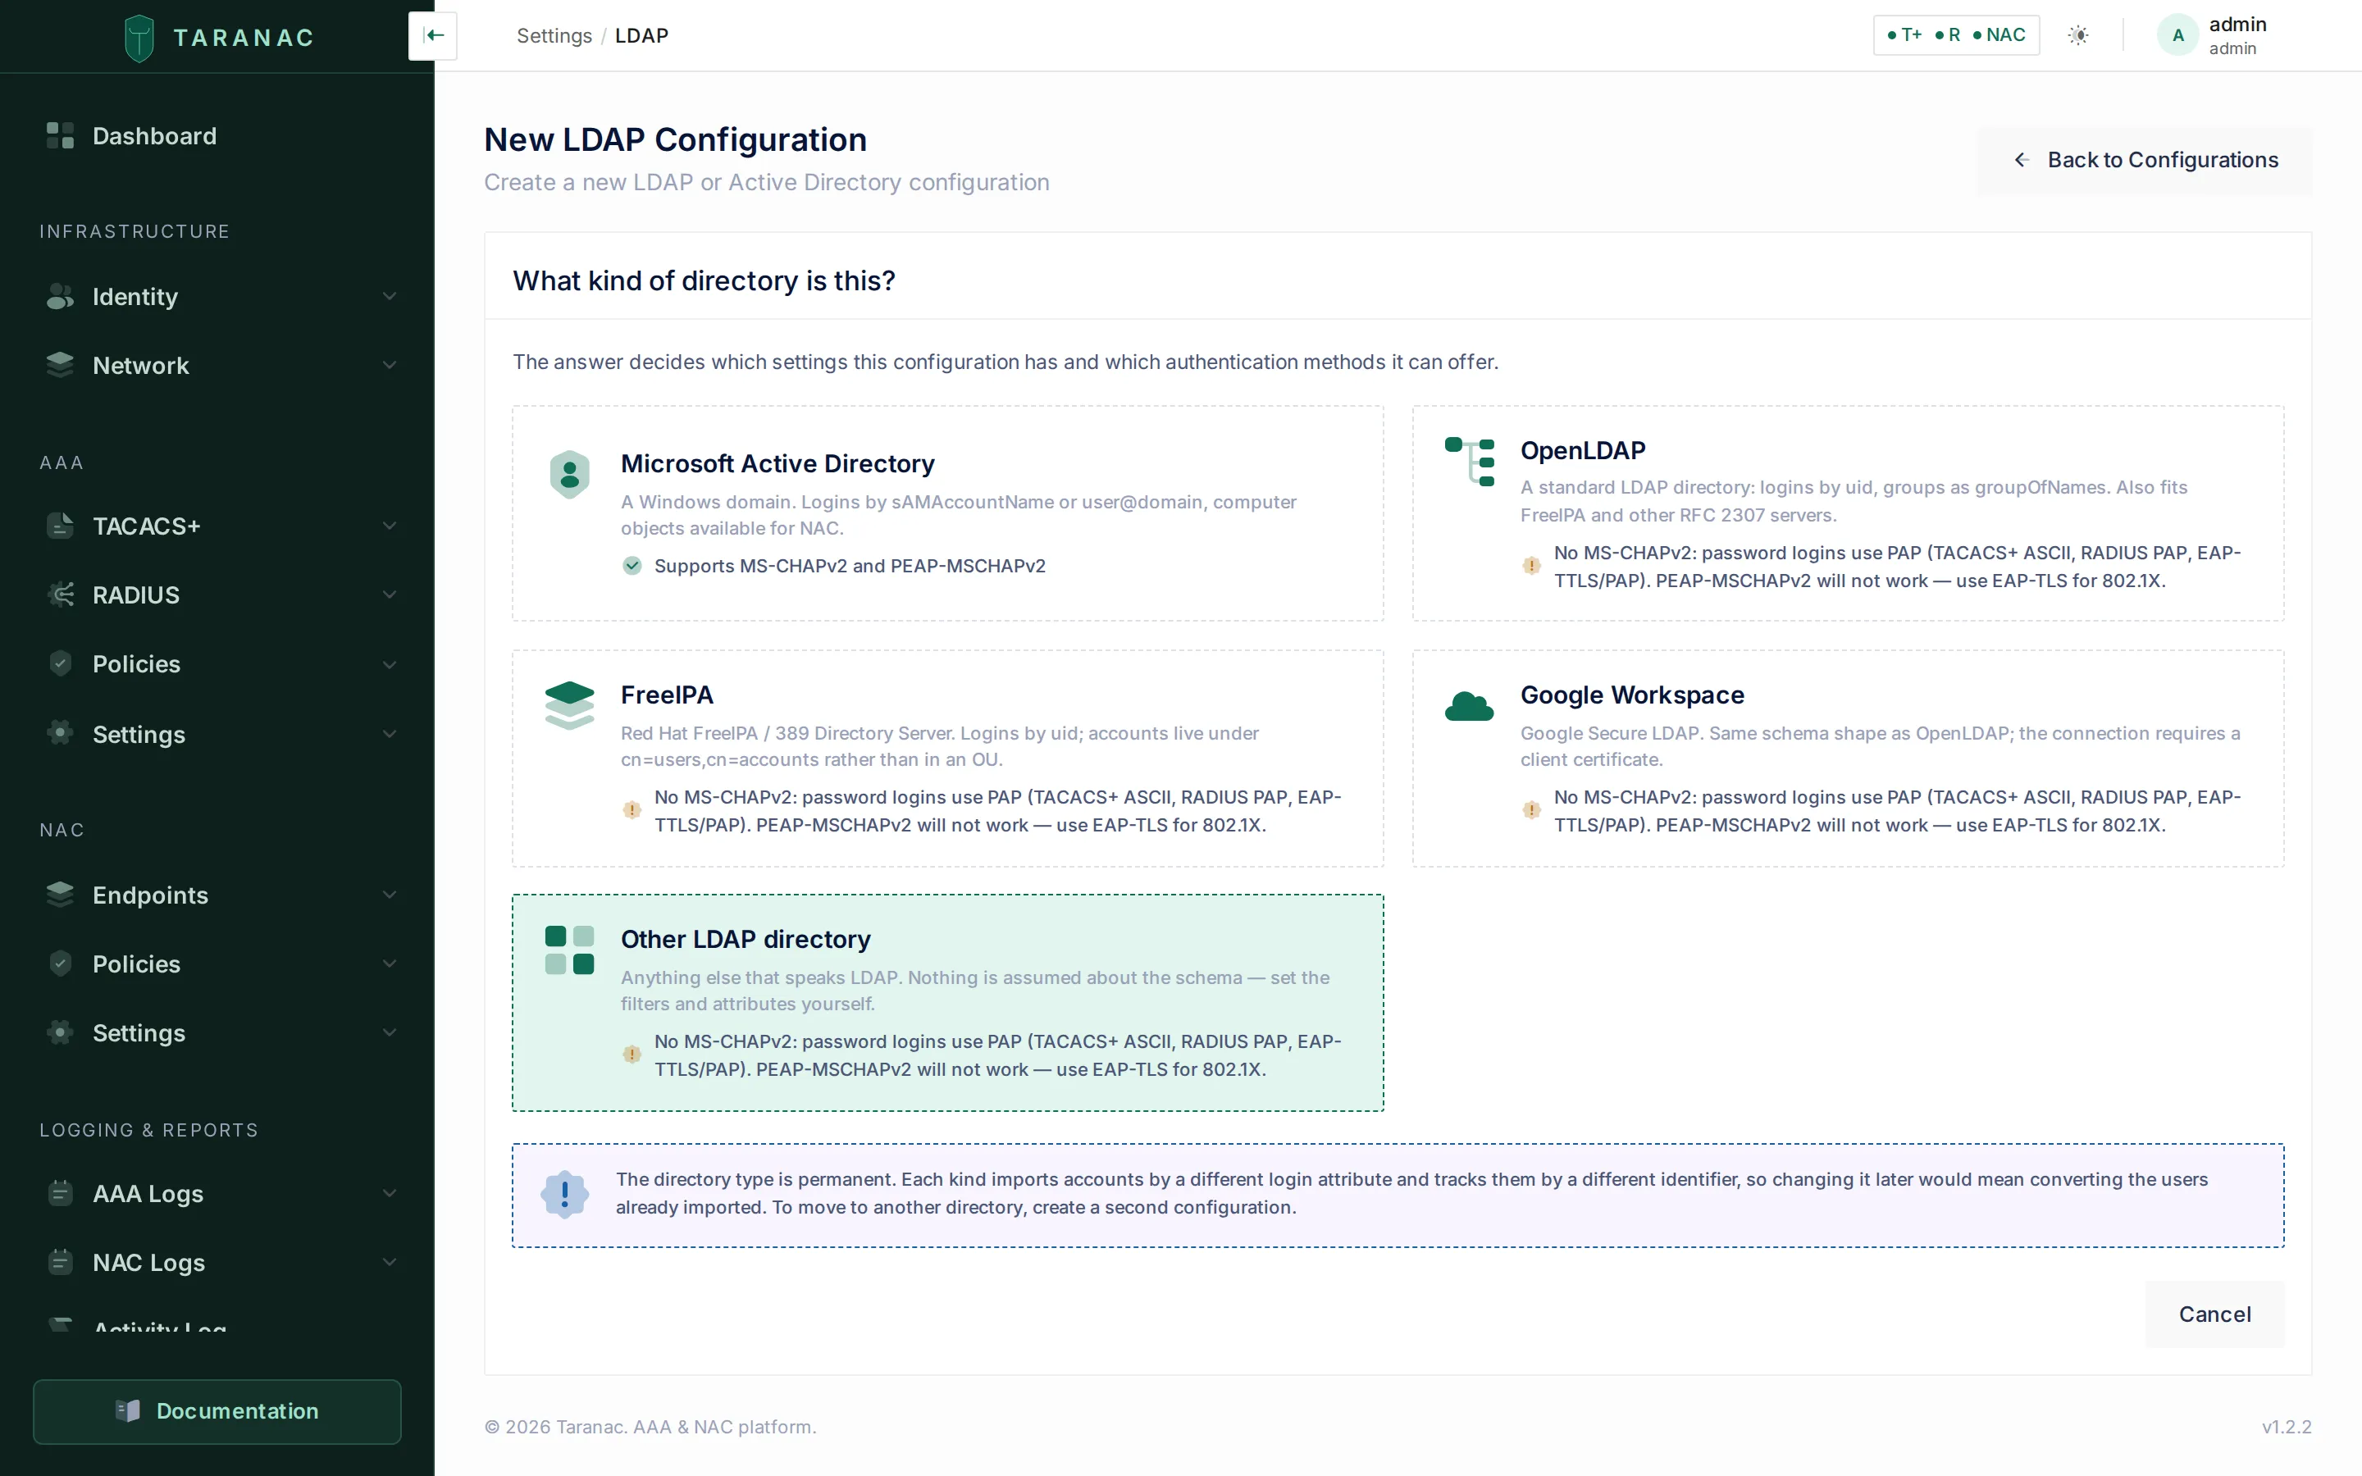This screenshot has height=1476, width=2362.
Task: Expand the TACACS+ menu chevron
Action: tap(390, 526)
